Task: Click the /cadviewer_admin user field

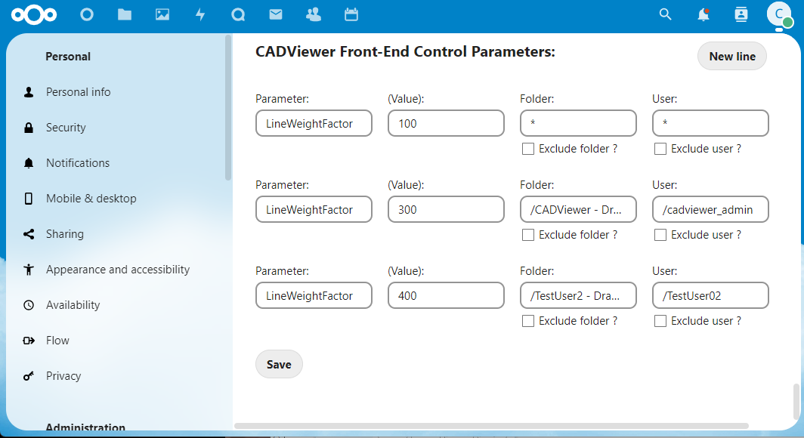Action: pyautogui.click(x=710, y=209)
